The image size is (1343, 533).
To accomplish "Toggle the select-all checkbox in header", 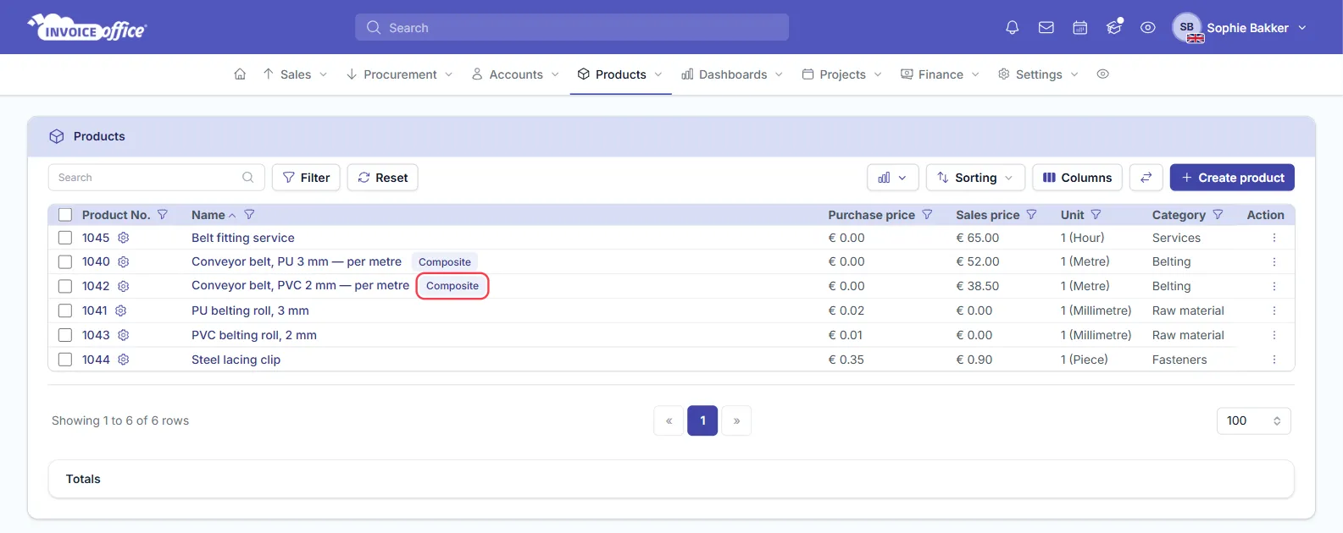I will pos(65,215).
